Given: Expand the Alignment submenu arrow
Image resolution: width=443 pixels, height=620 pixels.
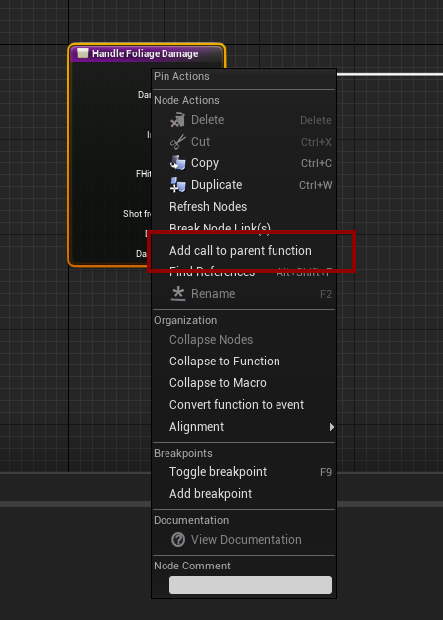Looking at the screenshot, I should coord(331,427).
